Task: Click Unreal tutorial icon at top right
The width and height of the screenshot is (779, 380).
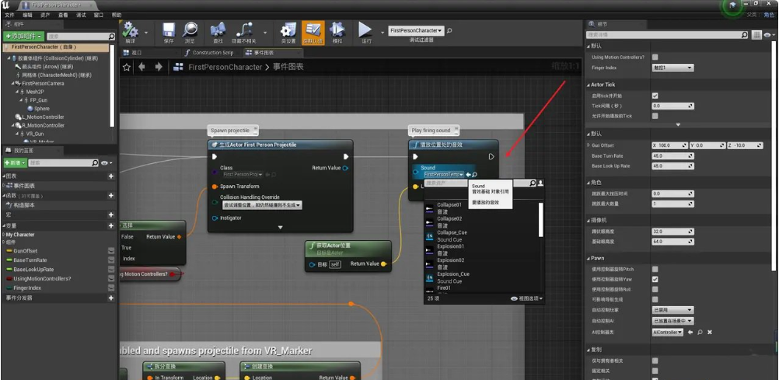Action: click(733, 6)
